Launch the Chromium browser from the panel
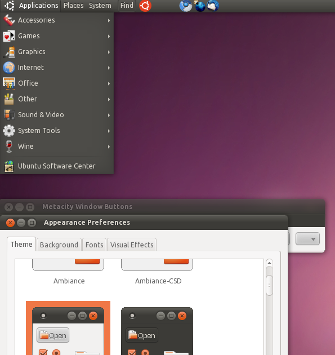335x355 pixels. pyautogui.click(x=186, y=6)
